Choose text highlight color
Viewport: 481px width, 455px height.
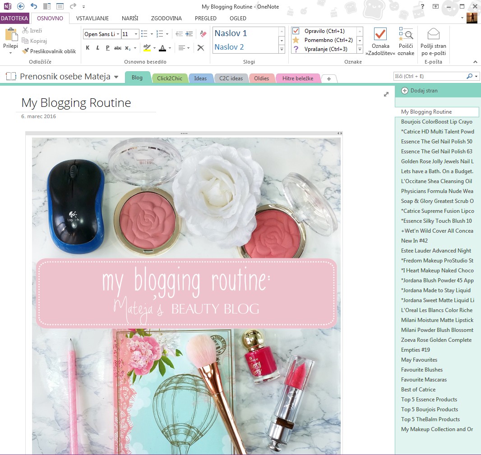147,48
